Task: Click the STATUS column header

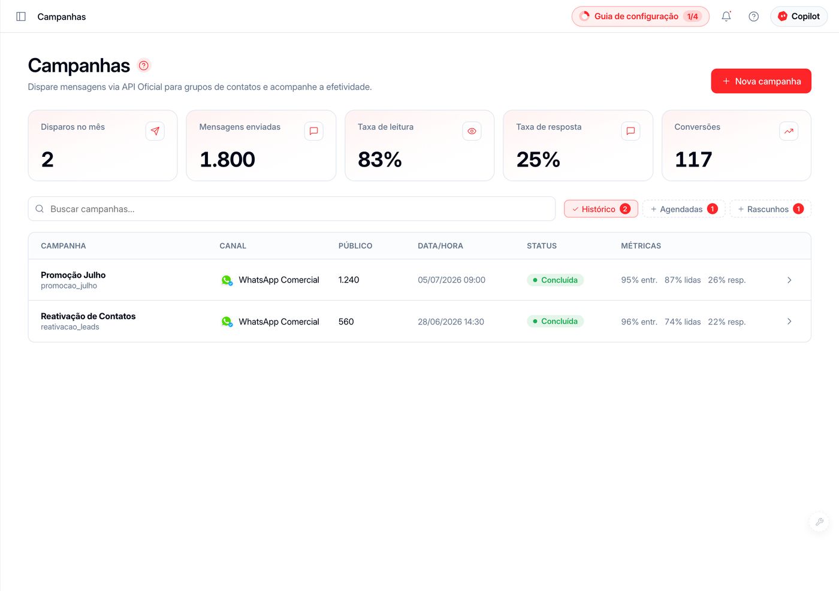Action: click(542, 246)
